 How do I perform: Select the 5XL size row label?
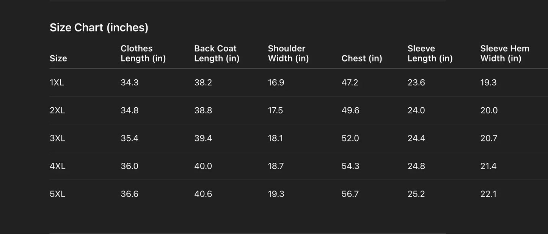[x=57, y=194]
